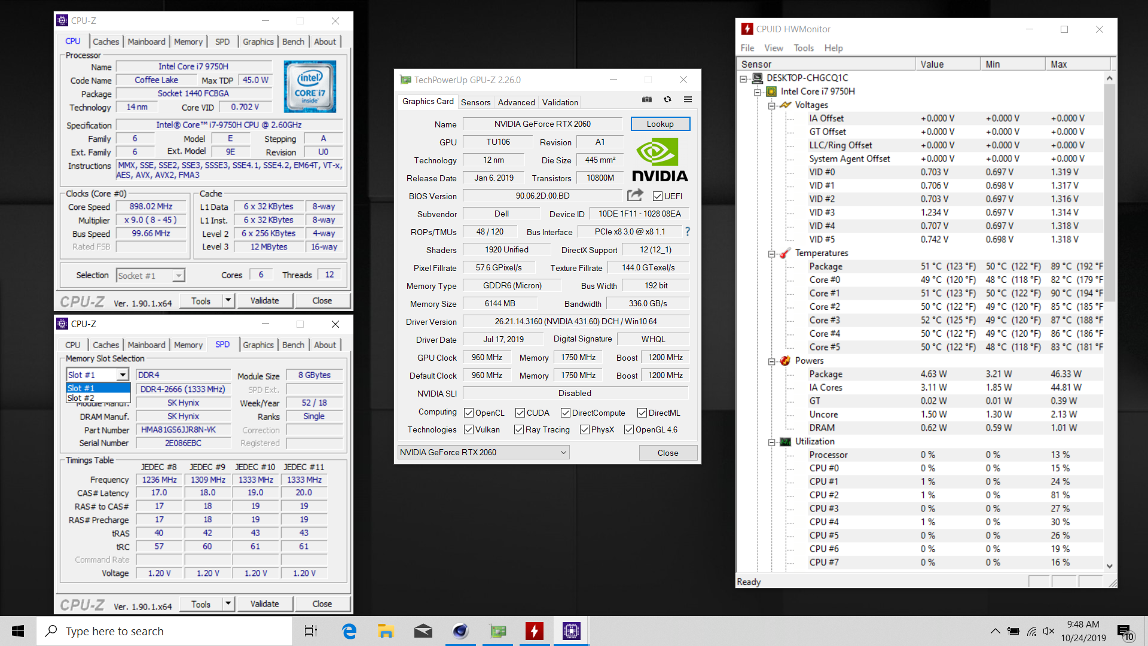The width and height of the screenshot is (1148, 646).
Task: Click the HWMonitor red taskbar icon
Action: (535, 631)
